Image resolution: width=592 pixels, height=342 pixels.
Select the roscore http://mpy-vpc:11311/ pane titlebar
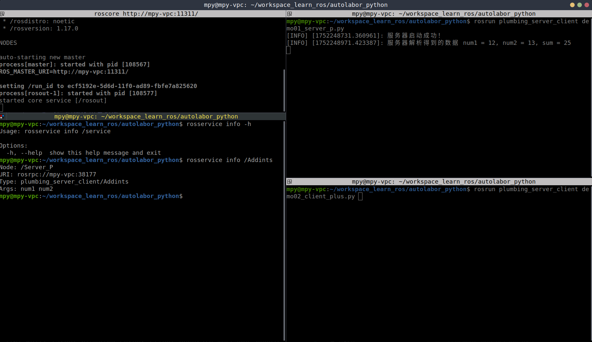[x=146, y=14]
